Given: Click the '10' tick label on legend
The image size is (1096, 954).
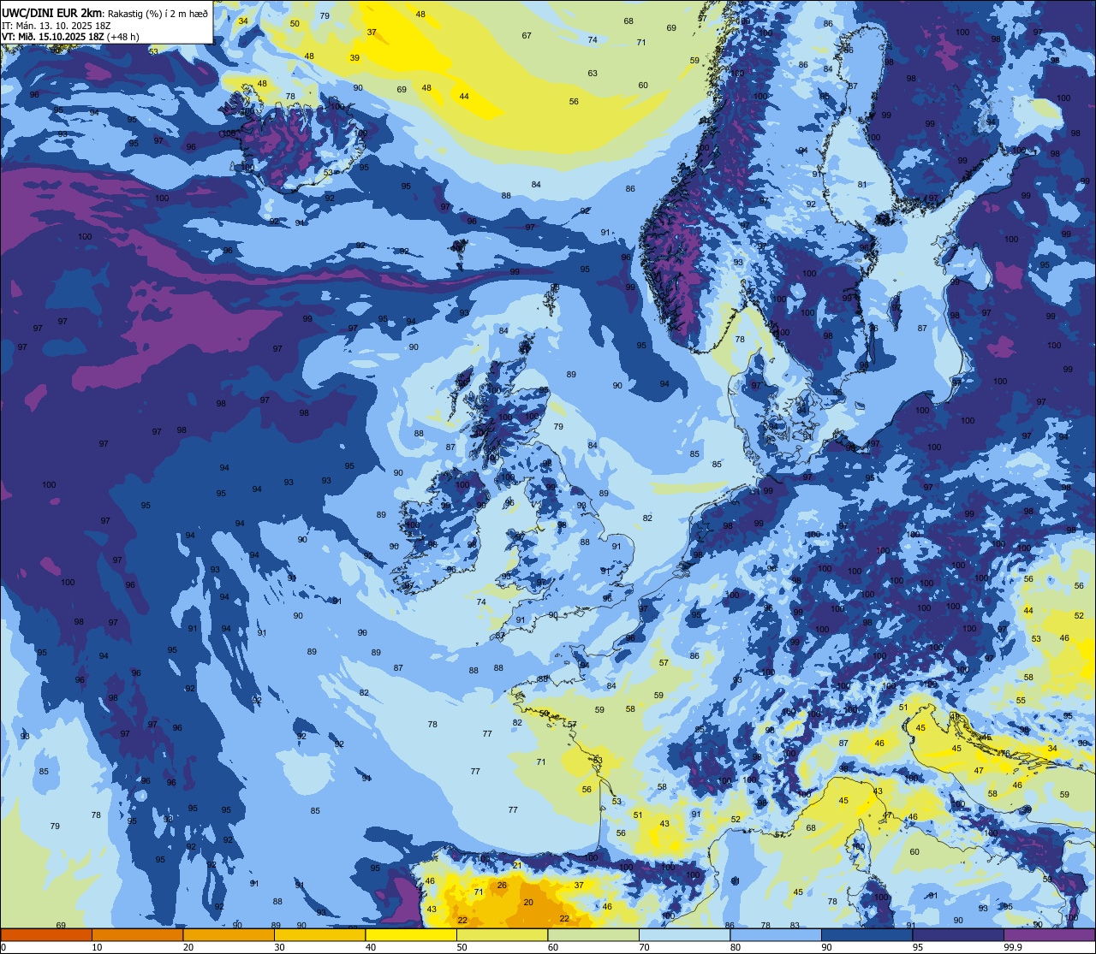Looking at the screenshot, I should (97, 947).
